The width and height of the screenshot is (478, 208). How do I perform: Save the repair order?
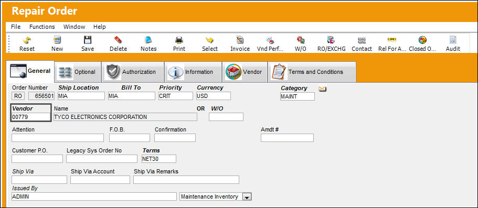pos(88,44)
